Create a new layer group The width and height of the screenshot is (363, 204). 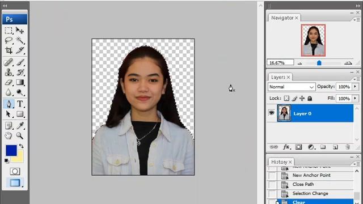click(323, 147)
